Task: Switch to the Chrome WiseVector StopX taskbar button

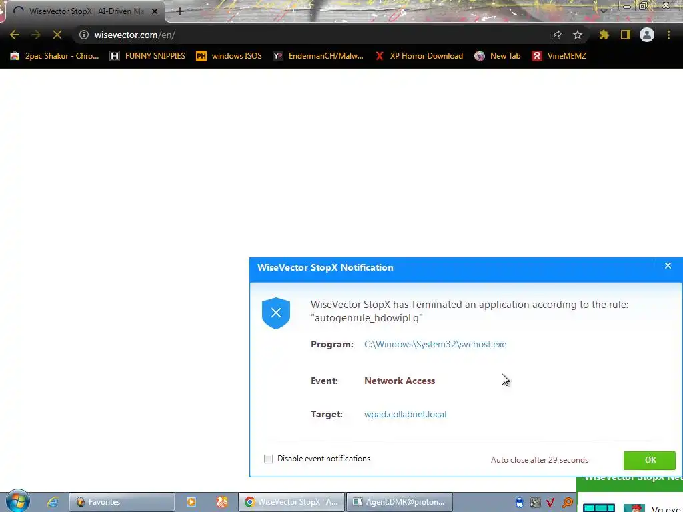Action: [291, 502]
